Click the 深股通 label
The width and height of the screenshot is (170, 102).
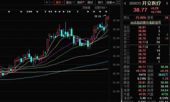coord(86,8)
